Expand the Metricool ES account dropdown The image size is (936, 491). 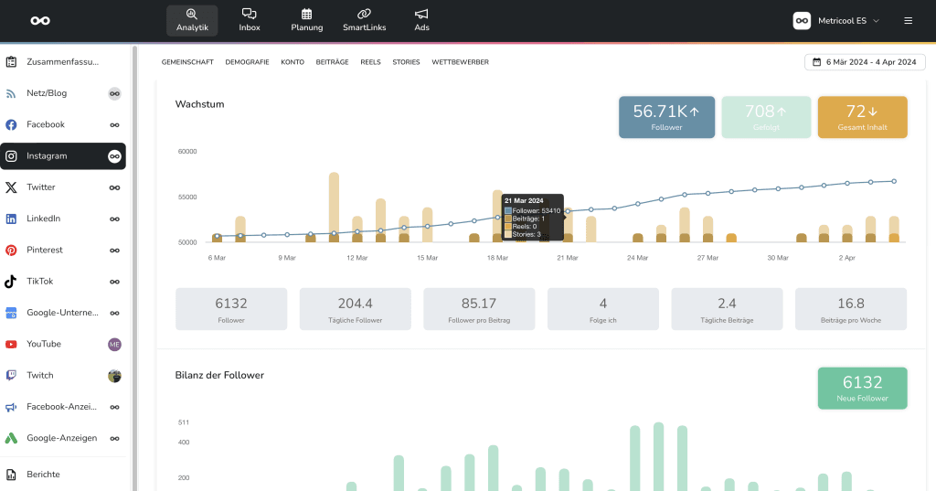[x=836, y=20]
